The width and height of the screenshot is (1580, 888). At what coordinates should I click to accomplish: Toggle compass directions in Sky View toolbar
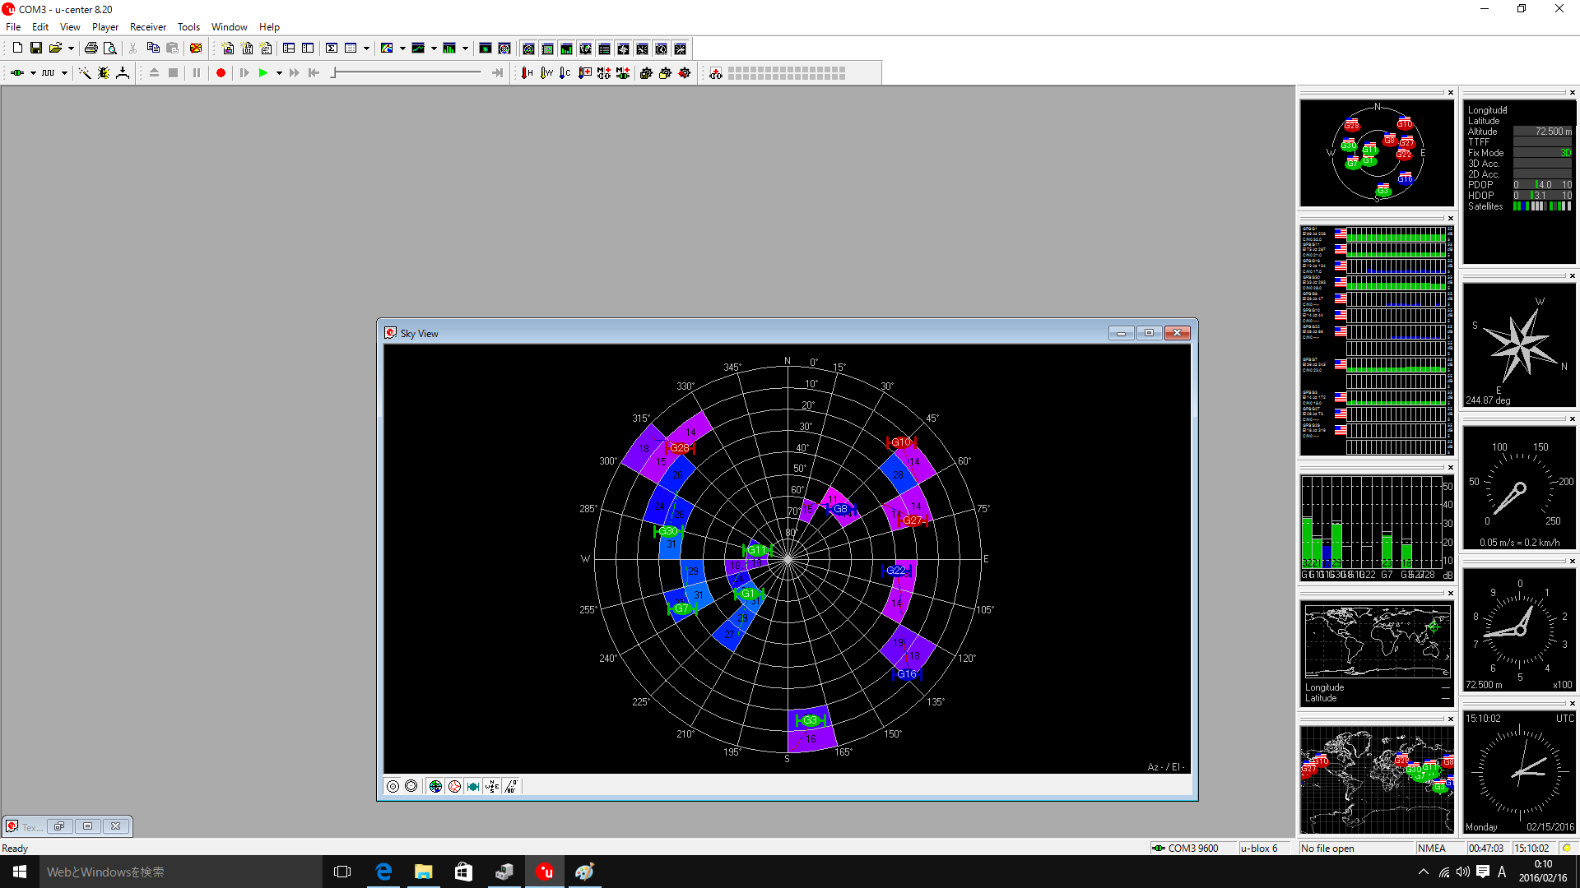492,787
